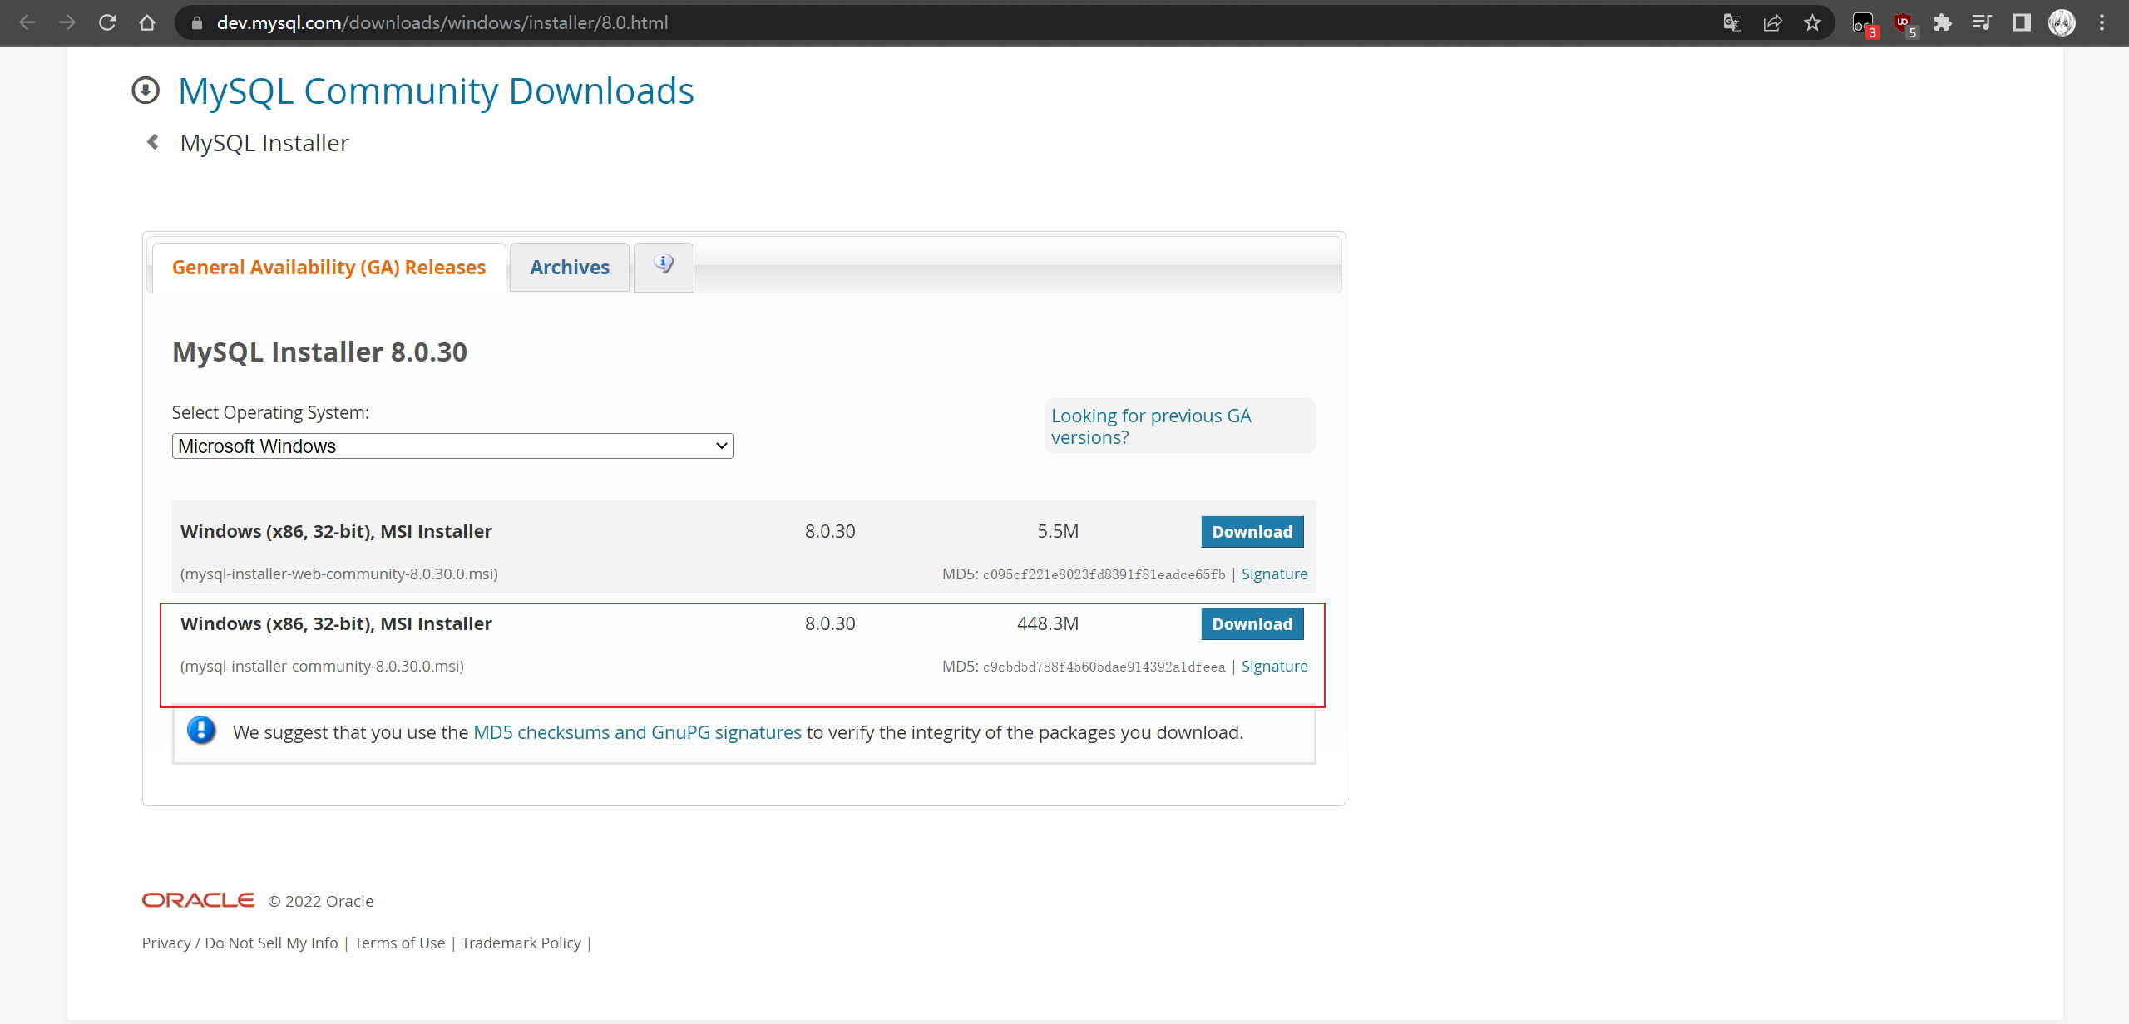The height and width of the screenshot is (1024, 2129).
Task: Open the Extensions puzzle piece menu
Action: click(1943, 22)
